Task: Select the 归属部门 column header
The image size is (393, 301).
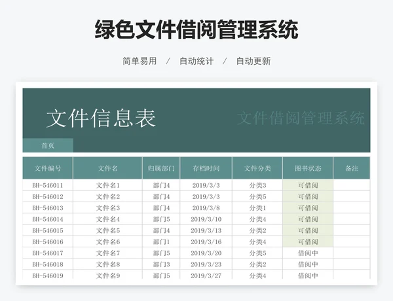Action: 161,168
